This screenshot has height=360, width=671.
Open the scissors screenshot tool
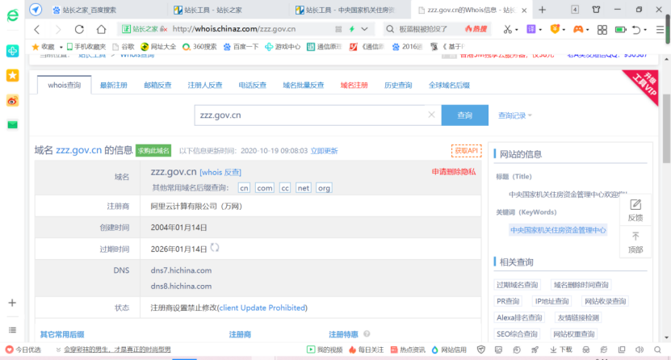click(508, 29)
